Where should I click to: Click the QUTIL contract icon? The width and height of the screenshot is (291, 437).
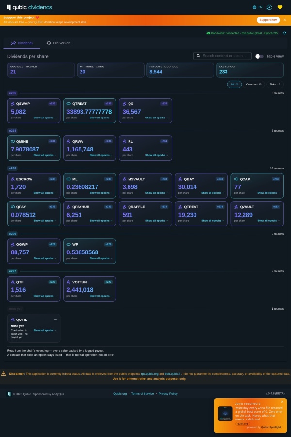(x=13, y=319)
